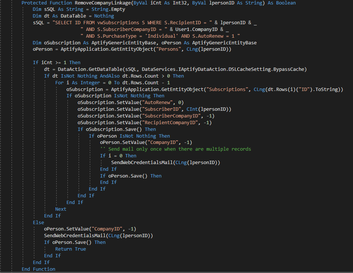Click Boolean return type in the signature
This screenshot has height=273, width=353.
point(286,3)
